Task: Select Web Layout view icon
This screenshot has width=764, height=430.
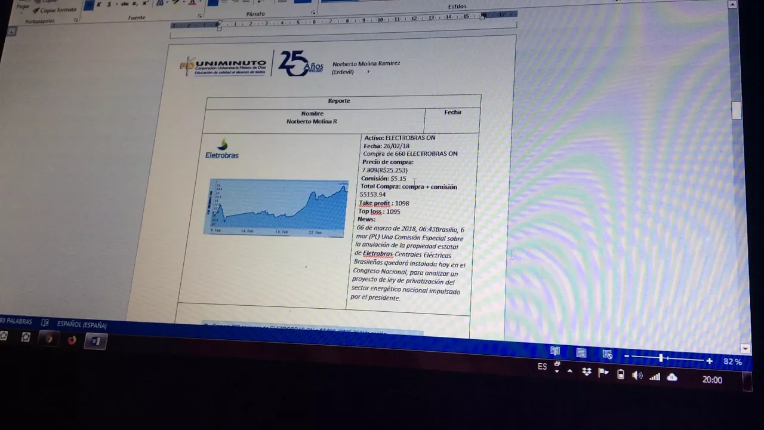Action: click(x=608, y=355)
